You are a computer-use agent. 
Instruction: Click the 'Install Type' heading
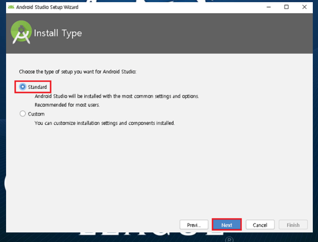(58, 33)
